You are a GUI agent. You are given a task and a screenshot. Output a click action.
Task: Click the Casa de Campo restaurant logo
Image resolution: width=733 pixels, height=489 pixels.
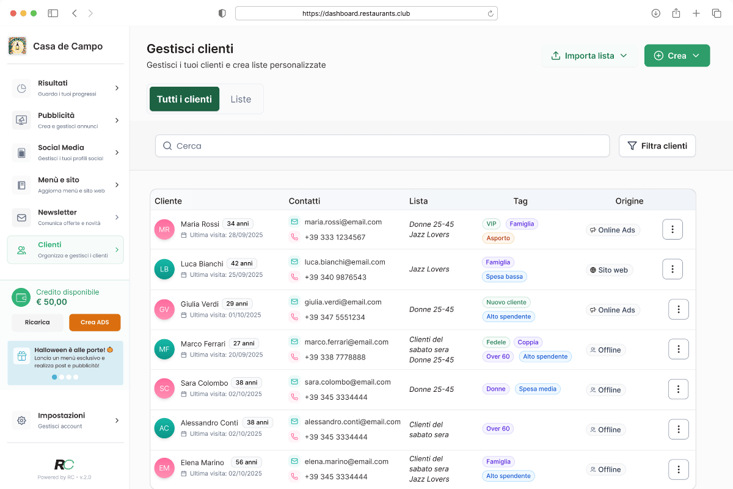(17, 46)
